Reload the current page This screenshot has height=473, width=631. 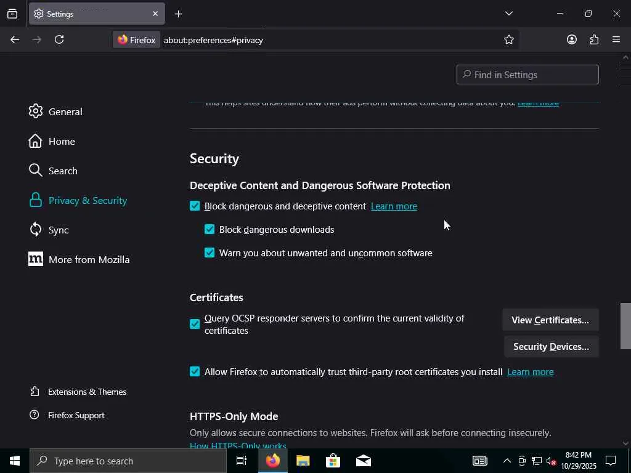pos(59,39)
